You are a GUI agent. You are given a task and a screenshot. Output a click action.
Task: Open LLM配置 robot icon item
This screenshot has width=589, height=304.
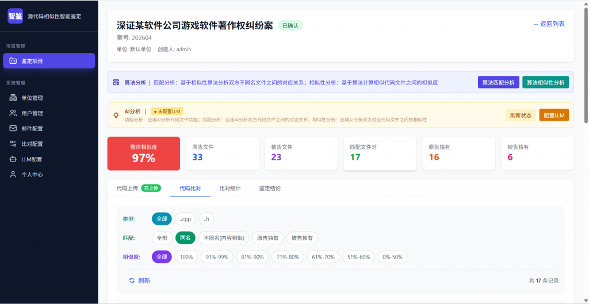point(13,159)
